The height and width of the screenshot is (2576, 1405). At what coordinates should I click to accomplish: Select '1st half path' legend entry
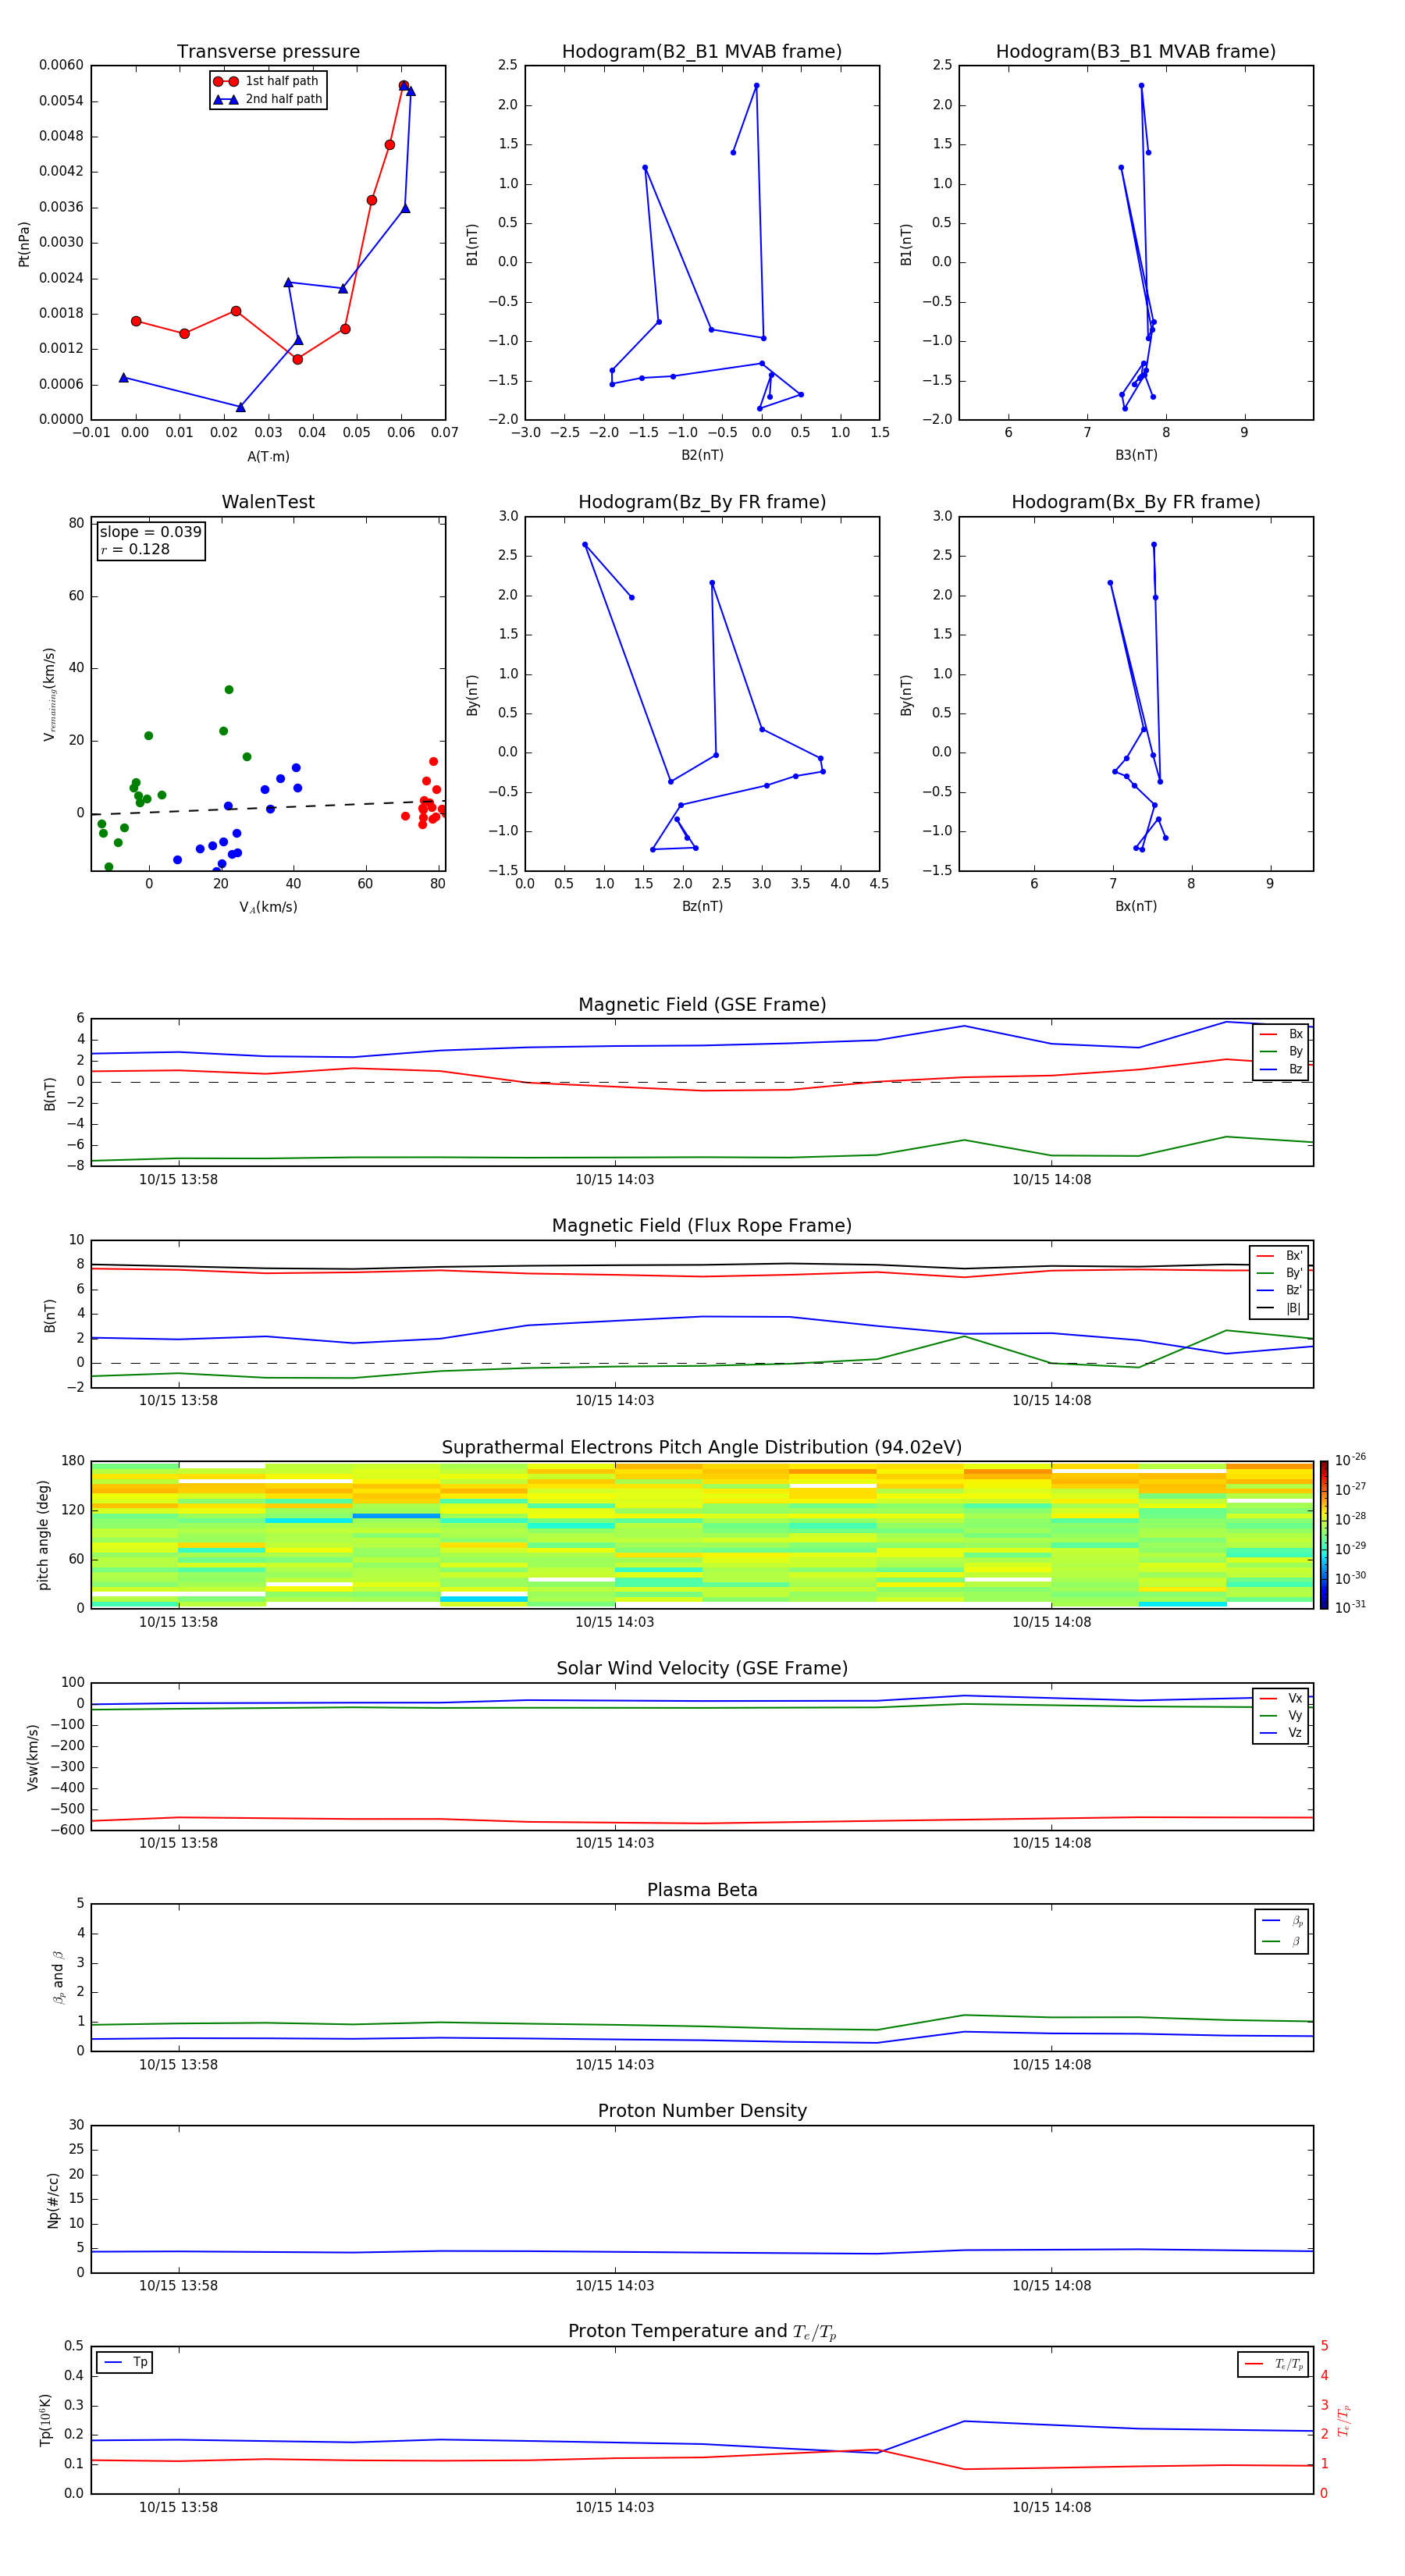pos(267,81)
